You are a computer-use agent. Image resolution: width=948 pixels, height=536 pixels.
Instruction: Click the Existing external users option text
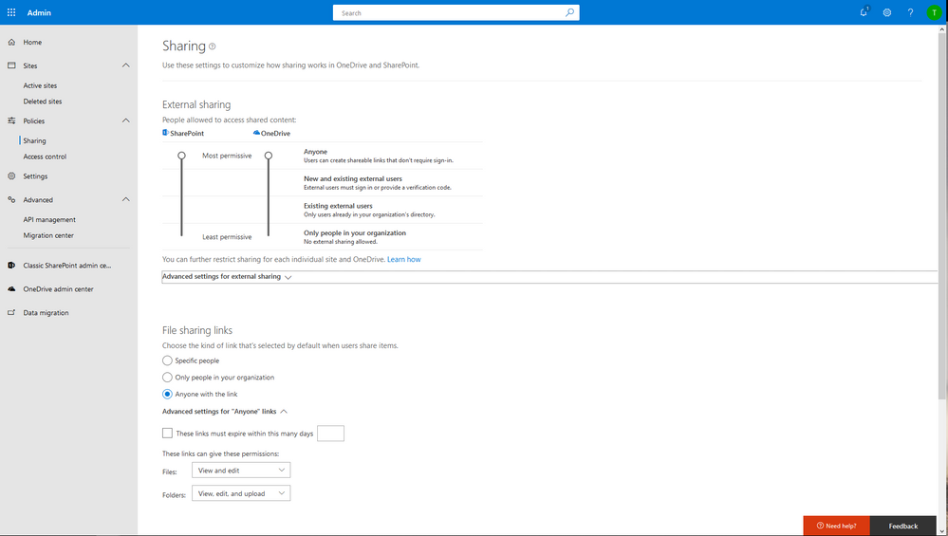click(338, 206)
